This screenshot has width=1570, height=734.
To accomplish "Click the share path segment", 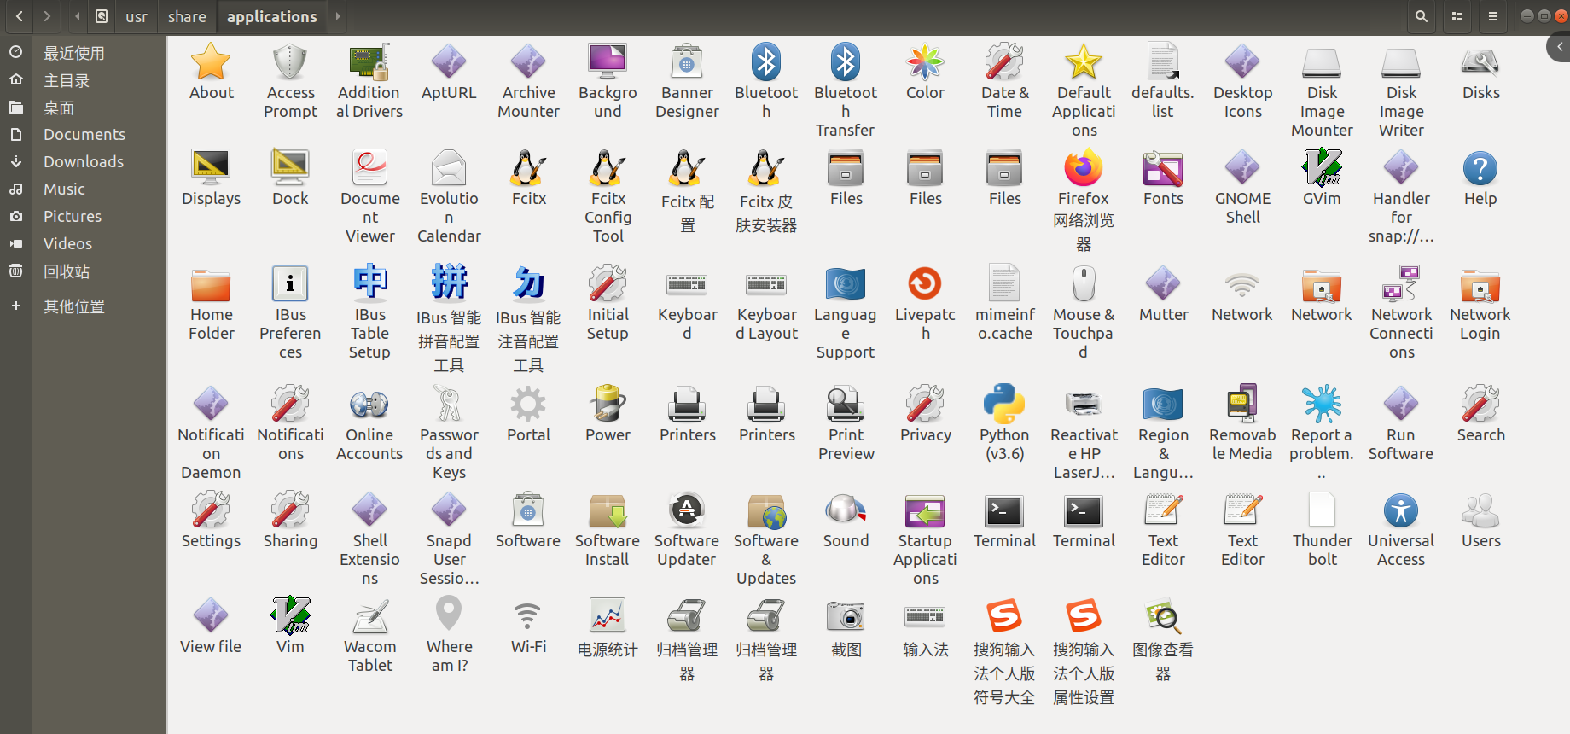I will point(187,16).
